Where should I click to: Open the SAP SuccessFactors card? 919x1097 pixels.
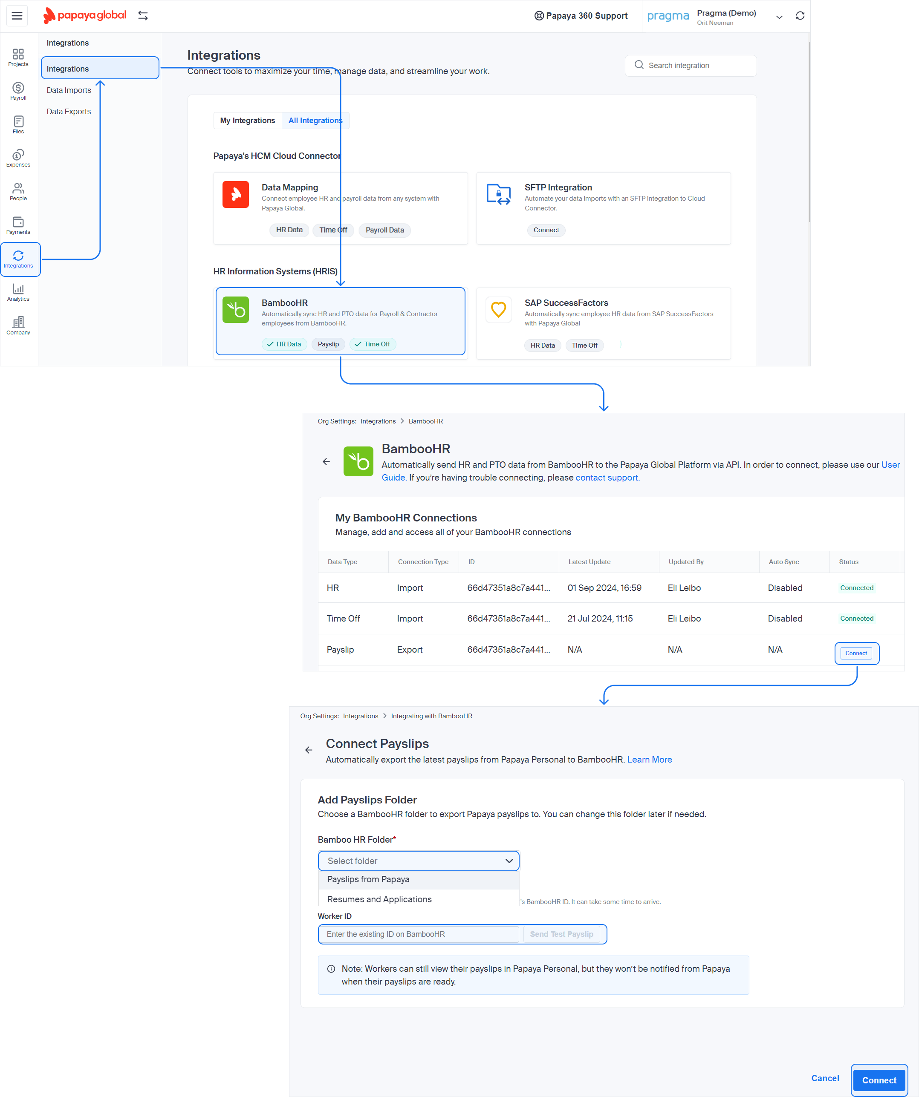603,323
